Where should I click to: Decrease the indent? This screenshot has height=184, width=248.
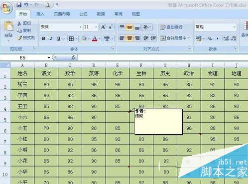[146, 38]
